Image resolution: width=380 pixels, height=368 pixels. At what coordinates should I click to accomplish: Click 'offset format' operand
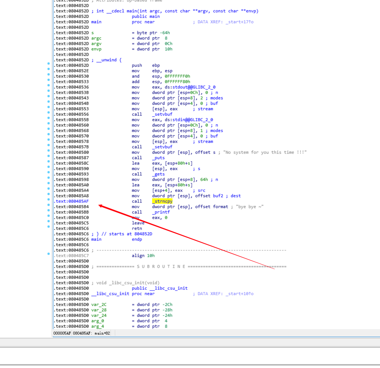pos(211,207)
